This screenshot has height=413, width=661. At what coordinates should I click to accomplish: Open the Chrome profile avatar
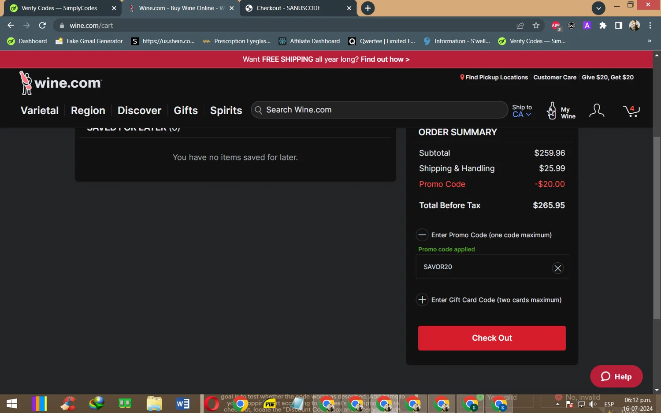click(x=635, y=26)
